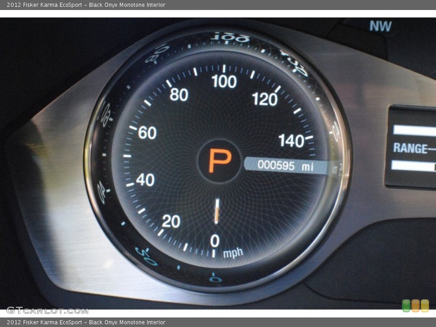436x327 pixels.
Task: Click the 140 speed marking
Action: [292, 140]
